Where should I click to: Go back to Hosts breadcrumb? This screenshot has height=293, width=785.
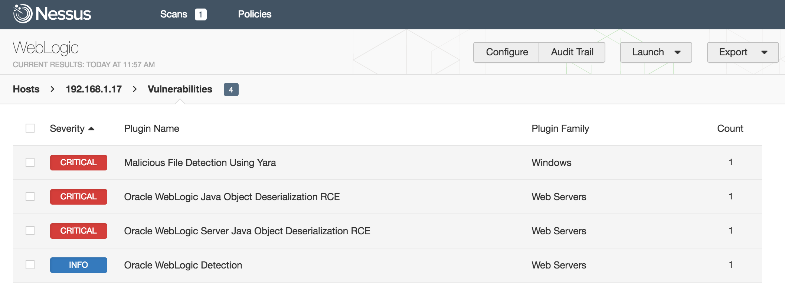(x=26, y=89)
